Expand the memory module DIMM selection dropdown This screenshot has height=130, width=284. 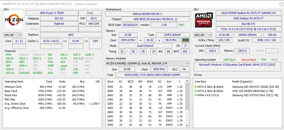147,63
